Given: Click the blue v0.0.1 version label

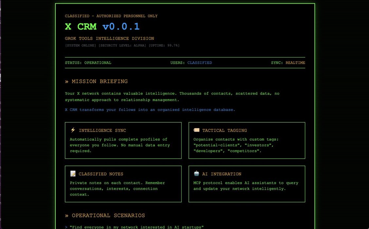Looking at the screenshot, I should (121, 26).
